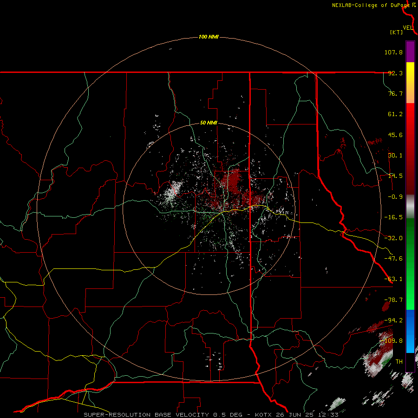Click the 100 NMI range ring label
418x418 pixels.
click(209, 37)
